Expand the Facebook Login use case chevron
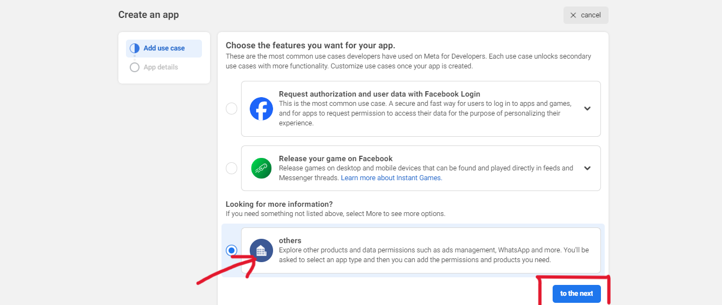Screen dimensions: 722x305 (x=587, y=109)
